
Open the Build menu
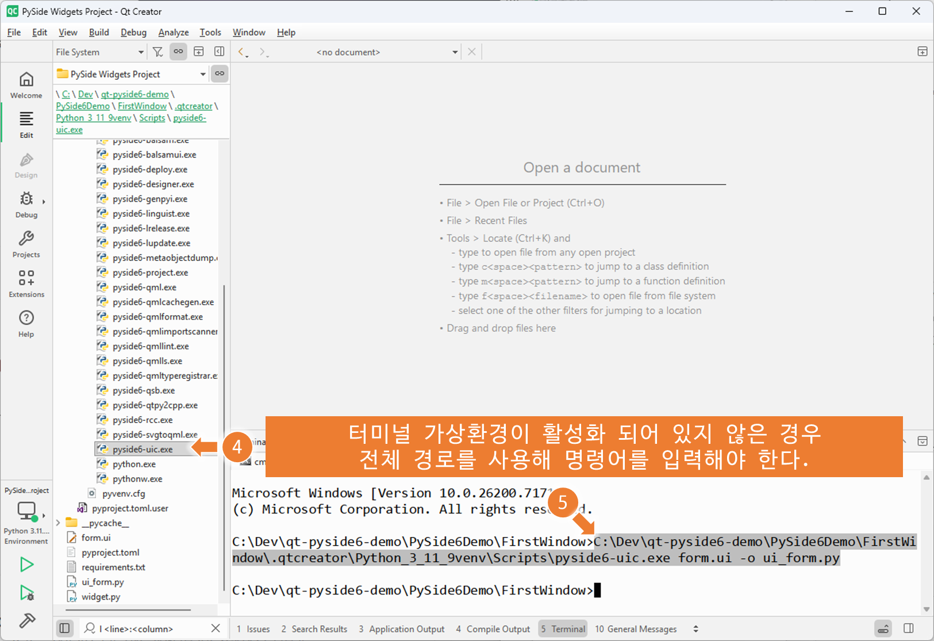click(99, 32)
